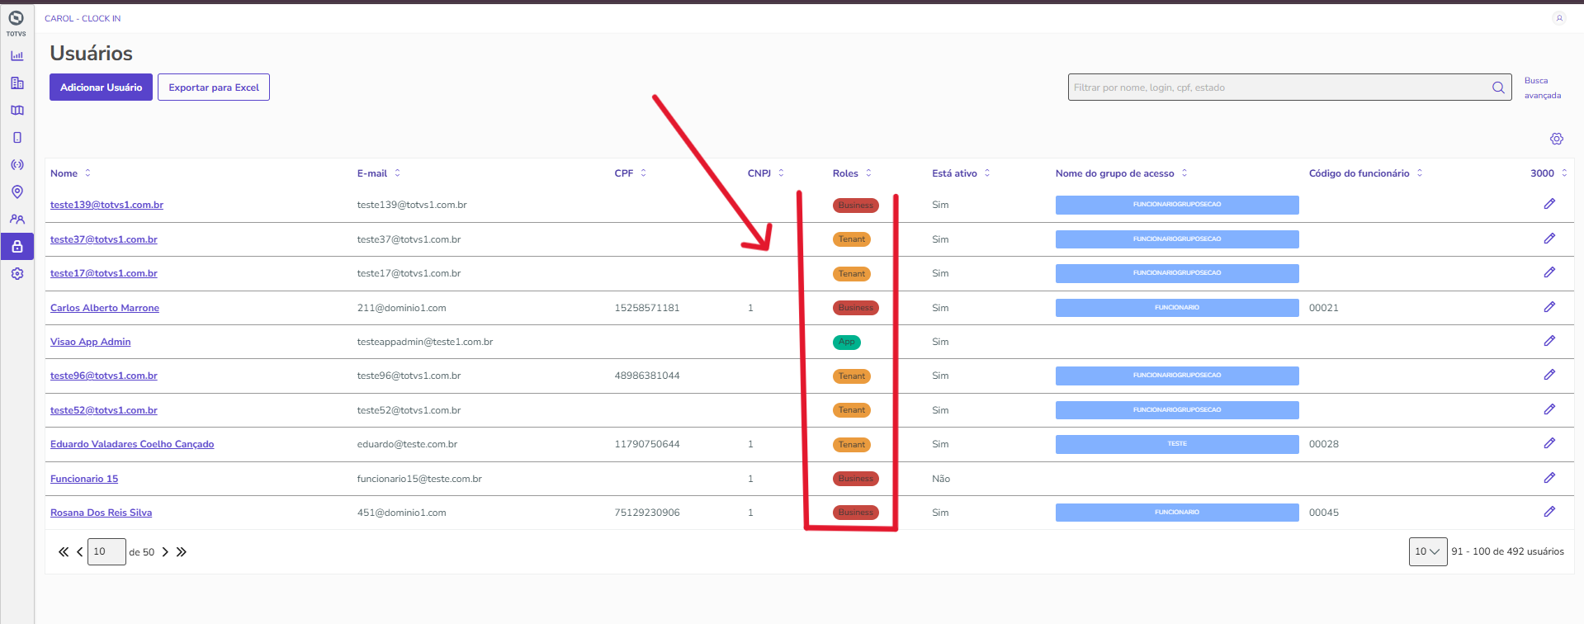Open the Rosana Dos Reis Silva link
This screenshot has width=1584, height=624.
pyautogui.click(x=101, y=513)
